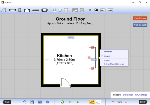Click the bottom-left wall corner node
This screenshot has height=105, width=150.
(x=43, y=85)
